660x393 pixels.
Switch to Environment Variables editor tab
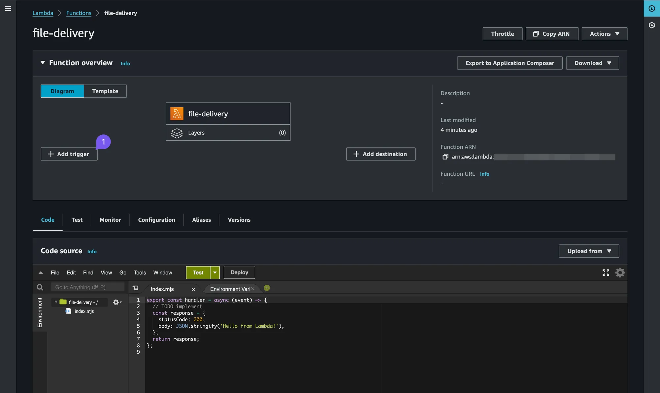click(230, 289)
